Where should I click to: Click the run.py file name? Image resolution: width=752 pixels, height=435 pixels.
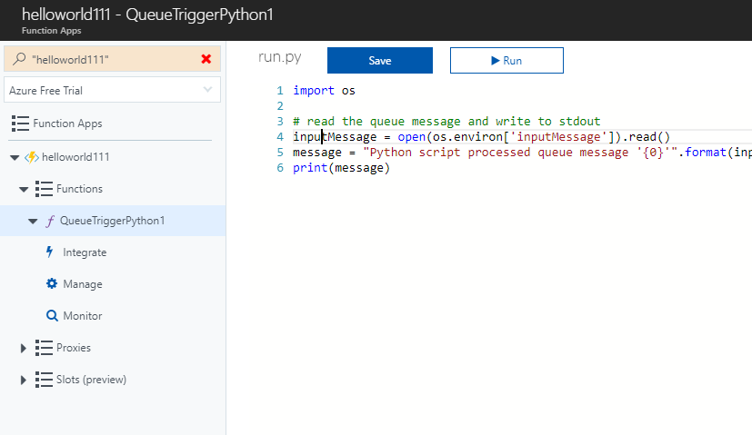pyautogui.click(x=279, y=57)
